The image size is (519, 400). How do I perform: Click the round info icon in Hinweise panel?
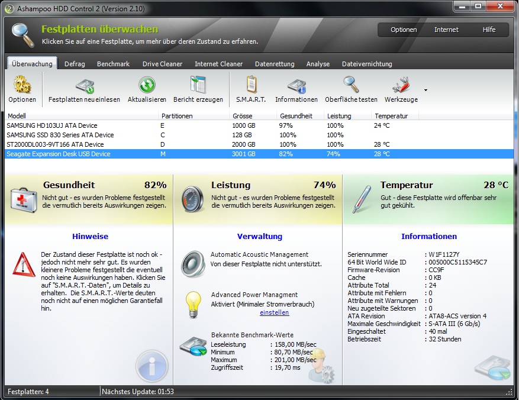coord(152,367)
